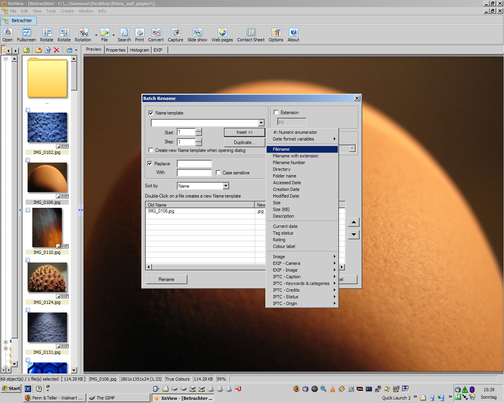Expand the Image submenu
The width and height of the screenshot is (504, 403).
(302, 257)
